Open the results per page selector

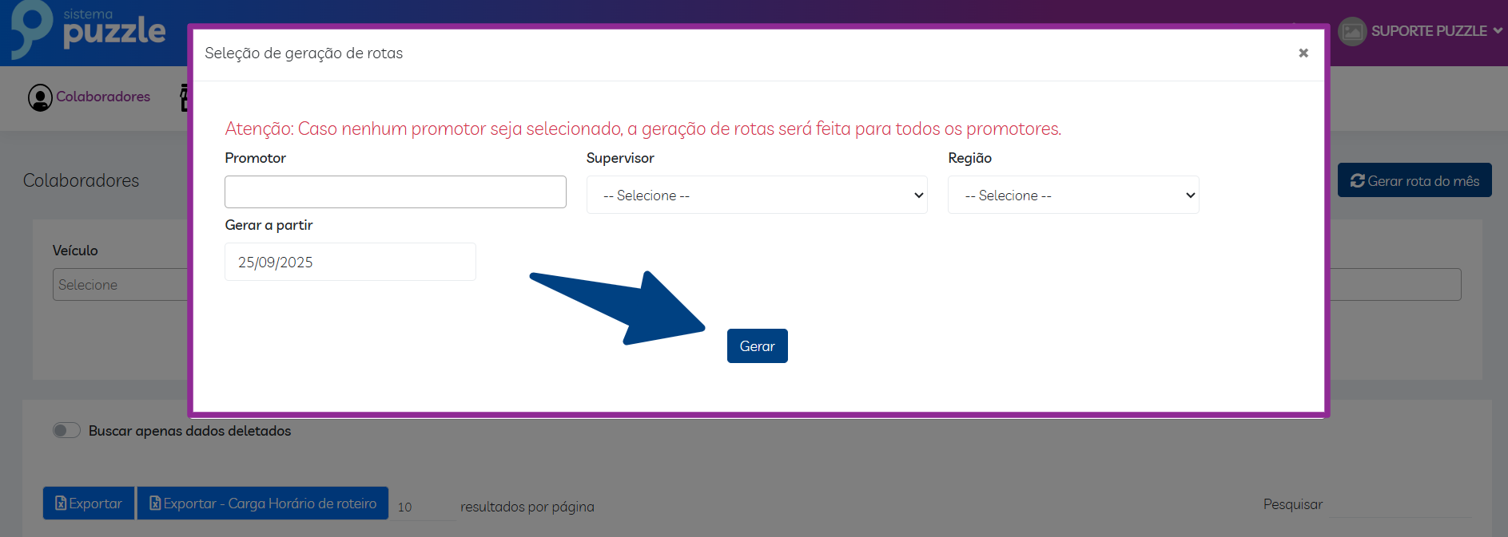tap(424, 507)
